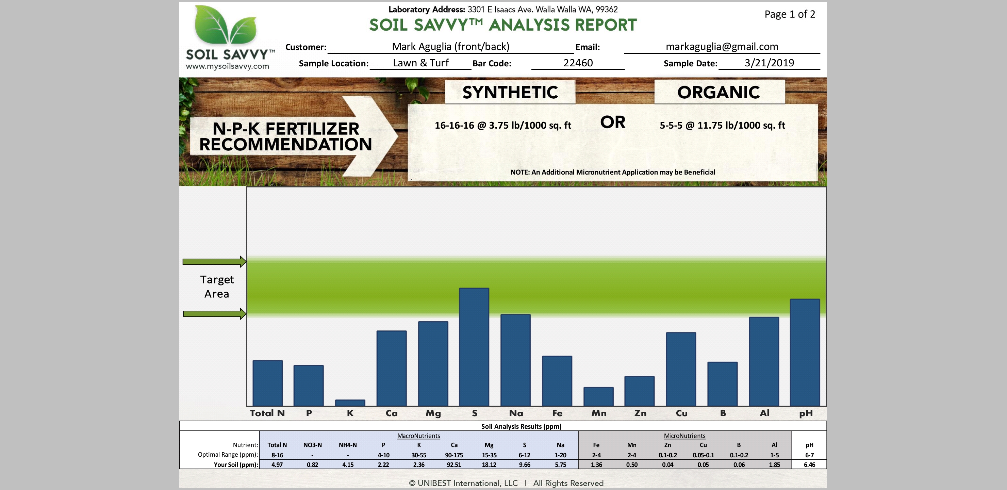Click the pH bar in chart

805,352
